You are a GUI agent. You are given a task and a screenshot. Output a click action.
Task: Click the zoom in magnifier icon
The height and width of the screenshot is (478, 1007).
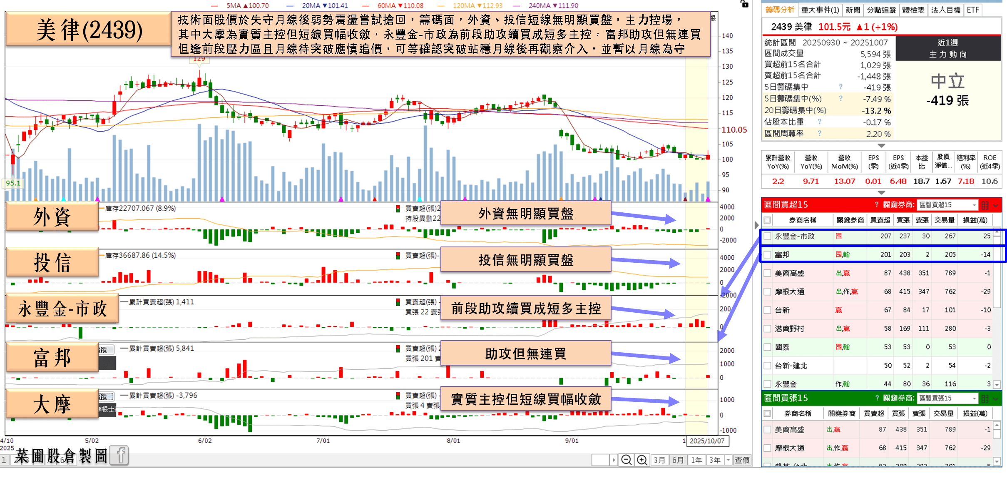point(642,460)
